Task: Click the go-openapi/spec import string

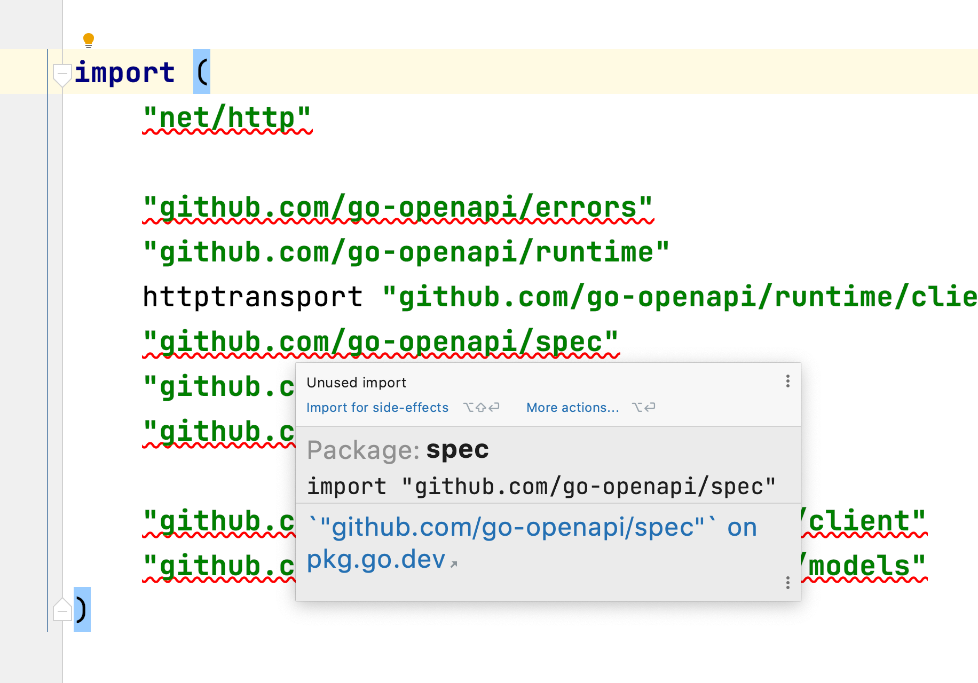Action: [379, 340]
